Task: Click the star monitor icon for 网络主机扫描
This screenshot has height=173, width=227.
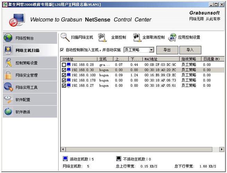Action: [x=8, y=50]
